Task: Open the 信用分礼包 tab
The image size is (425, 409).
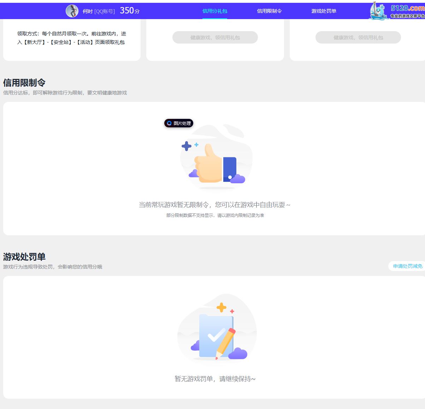Action: [215, 11]
